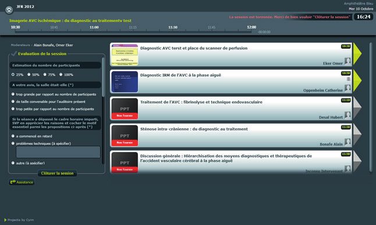Choose 100% participant estimate

coord(61,75)
